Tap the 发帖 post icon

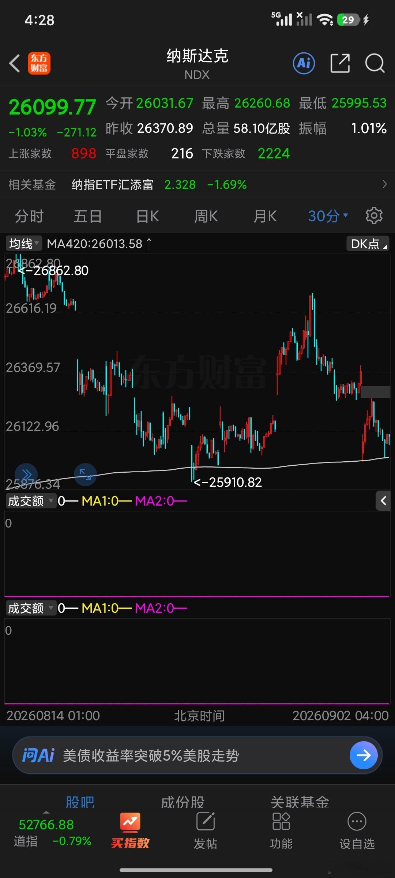pos(206,830)
